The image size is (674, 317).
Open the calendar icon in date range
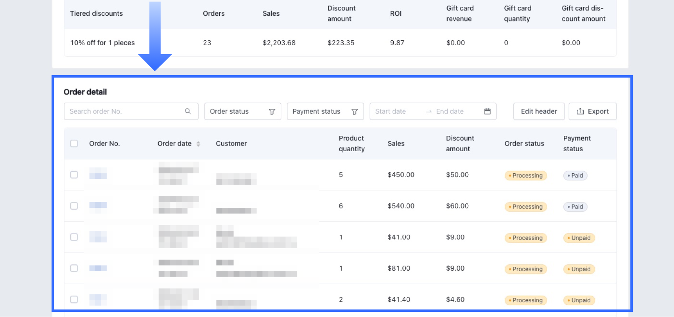[x=487, y=112]
